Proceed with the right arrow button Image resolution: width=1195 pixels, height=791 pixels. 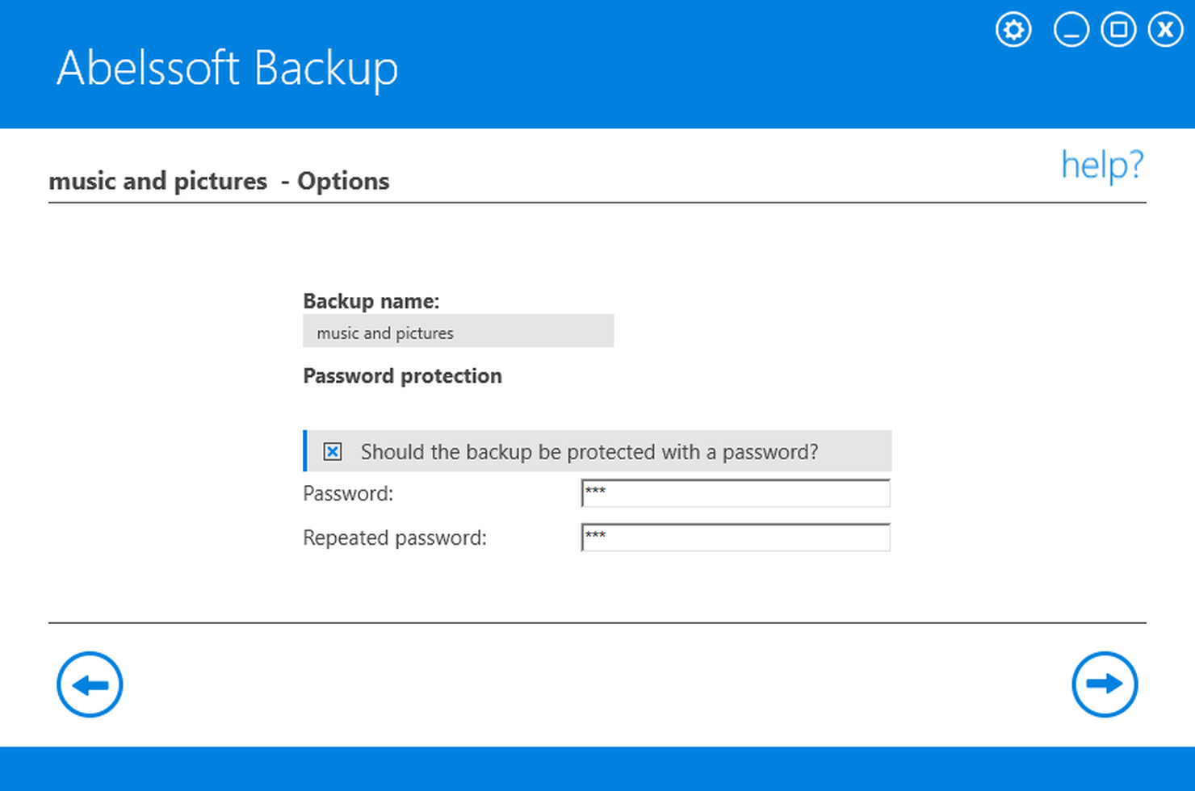tap(1105, 684)
